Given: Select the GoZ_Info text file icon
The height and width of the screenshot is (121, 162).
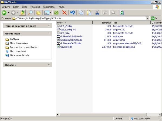Looking at the screenshot, I should pos(58,33).
